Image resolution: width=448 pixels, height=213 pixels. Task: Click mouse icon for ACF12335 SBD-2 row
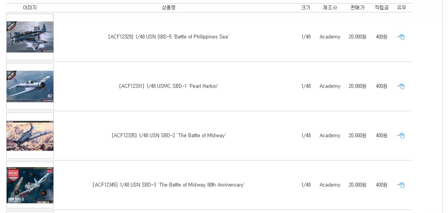click(x=401, y=136)
